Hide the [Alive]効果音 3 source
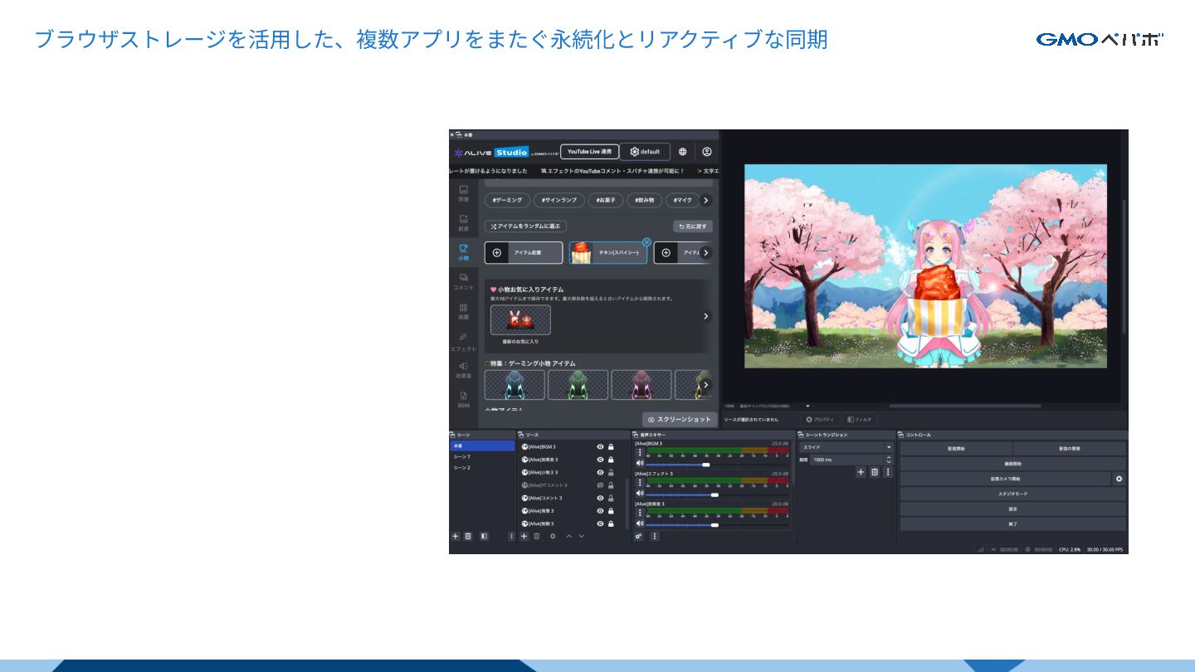The image size is (1195, 672). (x=600, y=460)
